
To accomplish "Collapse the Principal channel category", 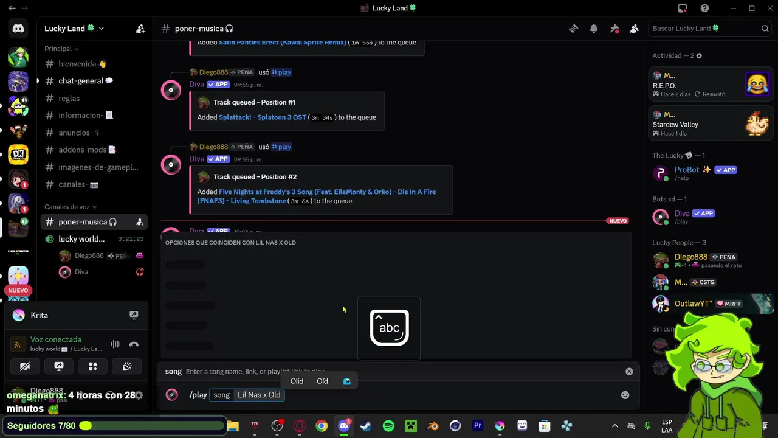I will click(61, 49).
